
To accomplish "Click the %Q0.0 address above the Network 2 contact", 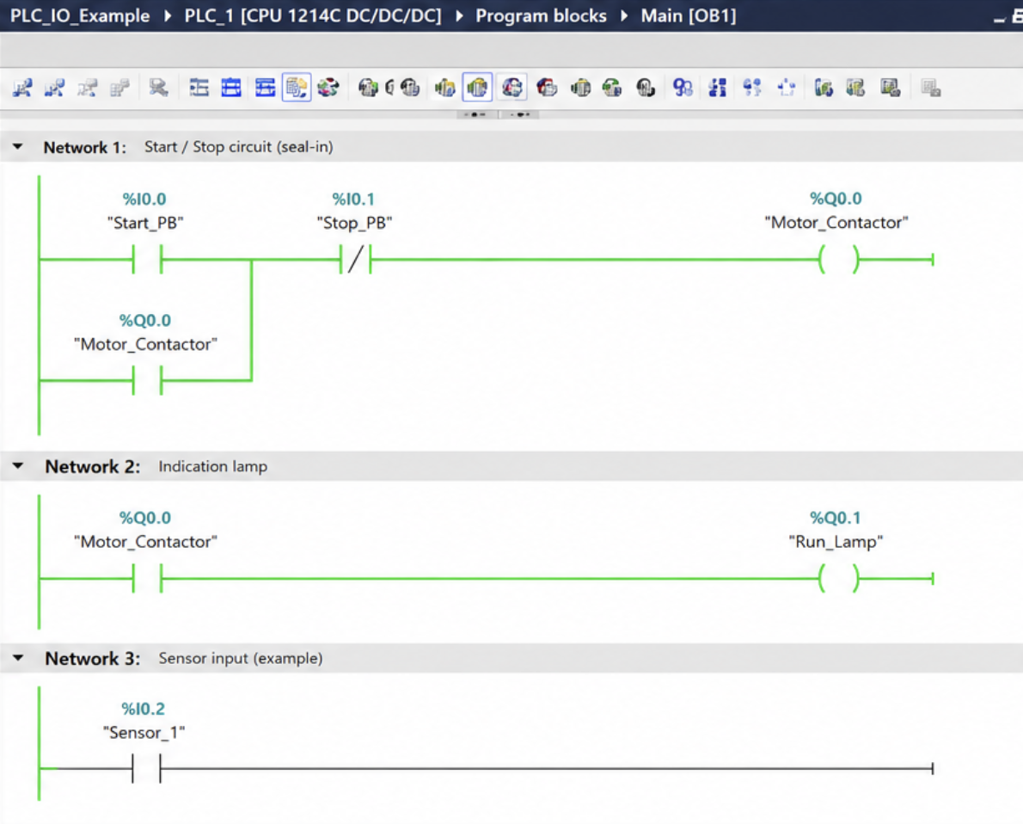I will click(144, 518).
